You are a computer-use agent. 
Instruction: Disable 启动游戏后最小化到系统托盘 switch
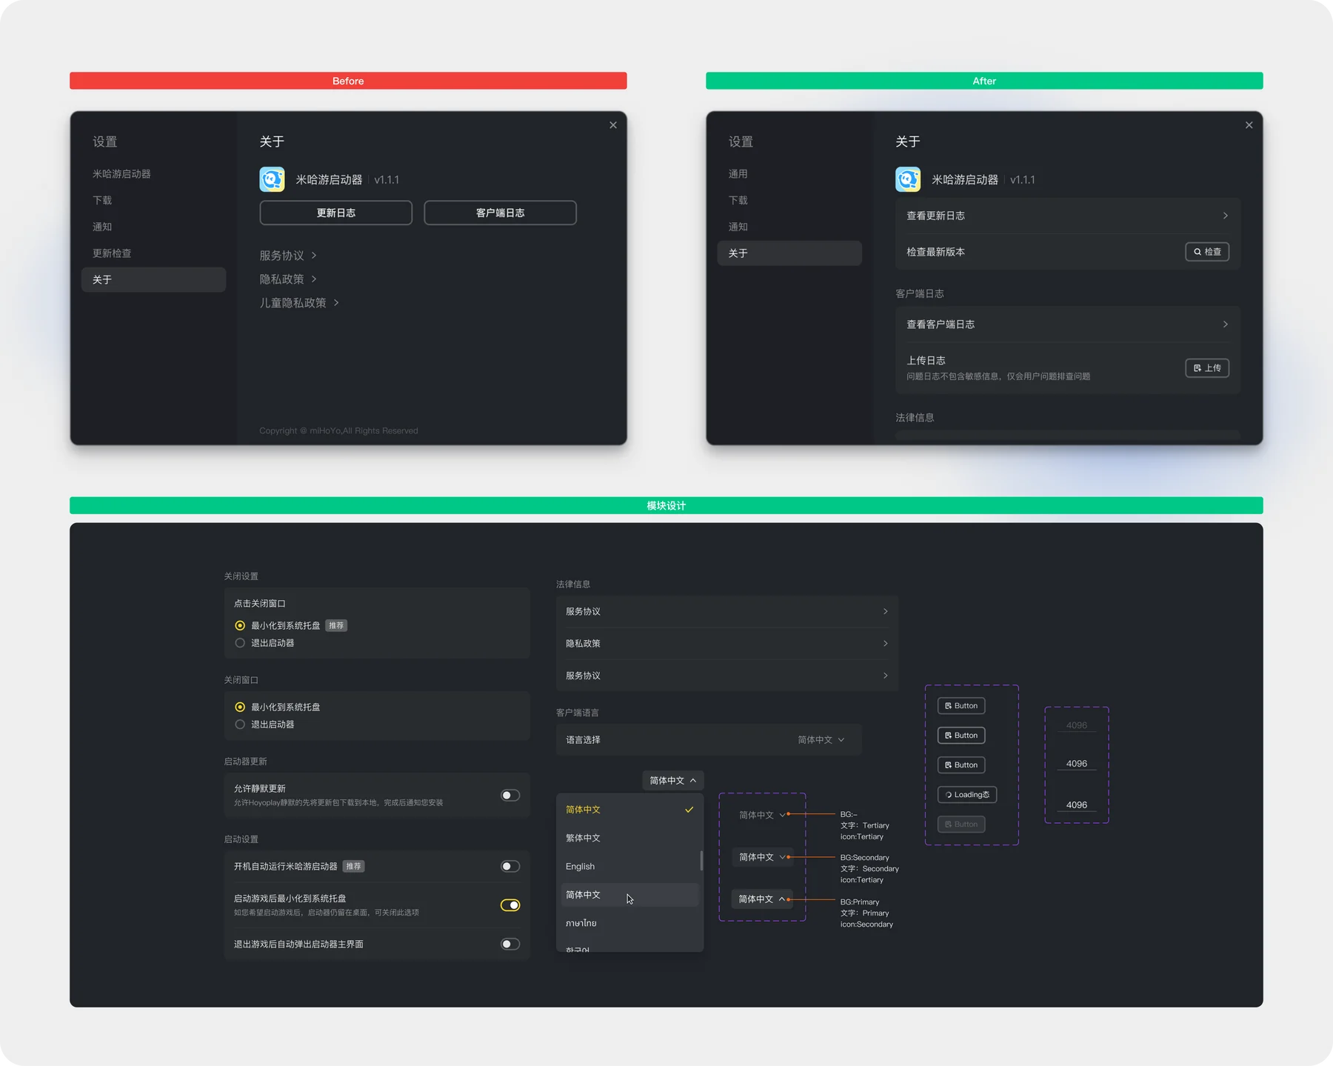click(x=510, y=905)
